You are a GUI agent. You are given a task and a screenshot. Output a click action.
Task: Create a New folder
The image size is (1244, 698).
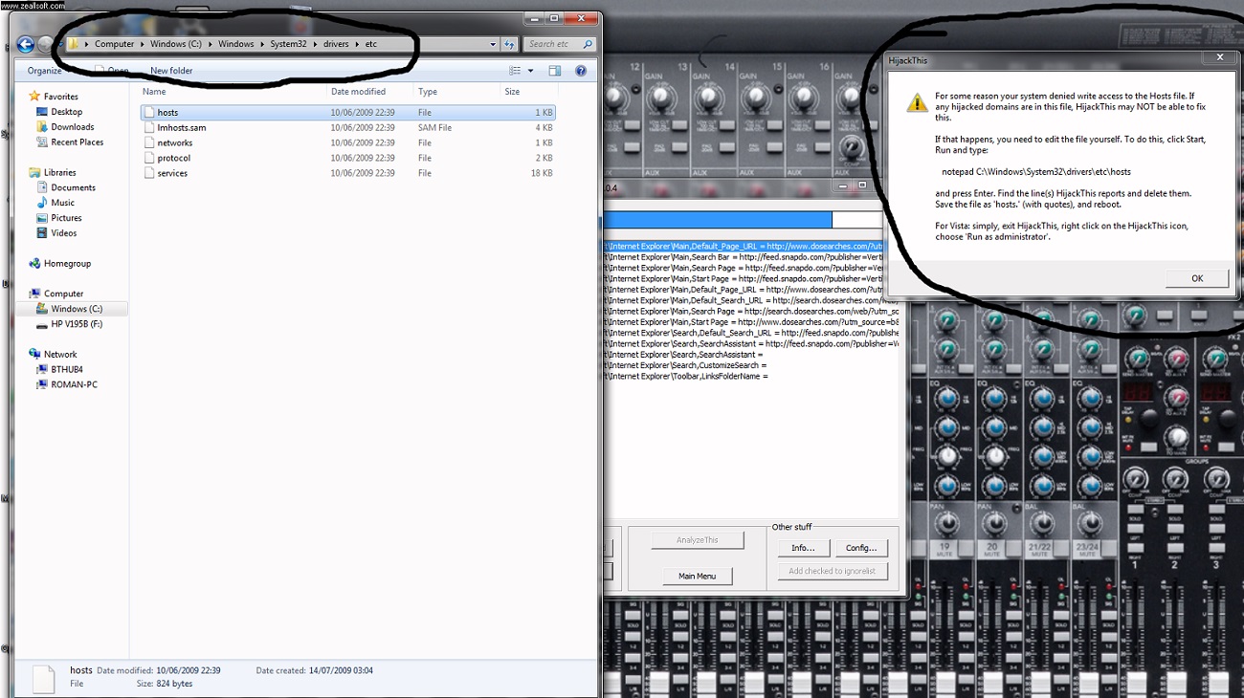[171, 71]
